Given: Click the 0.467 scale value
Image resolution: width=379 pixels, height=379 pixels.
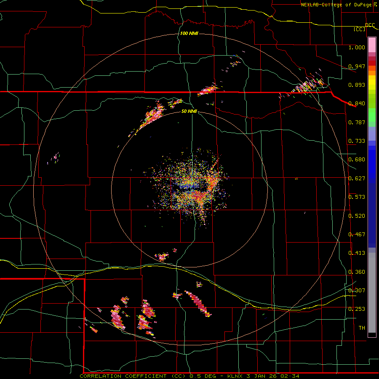Looking at the screenshot, I should (357, 235).
